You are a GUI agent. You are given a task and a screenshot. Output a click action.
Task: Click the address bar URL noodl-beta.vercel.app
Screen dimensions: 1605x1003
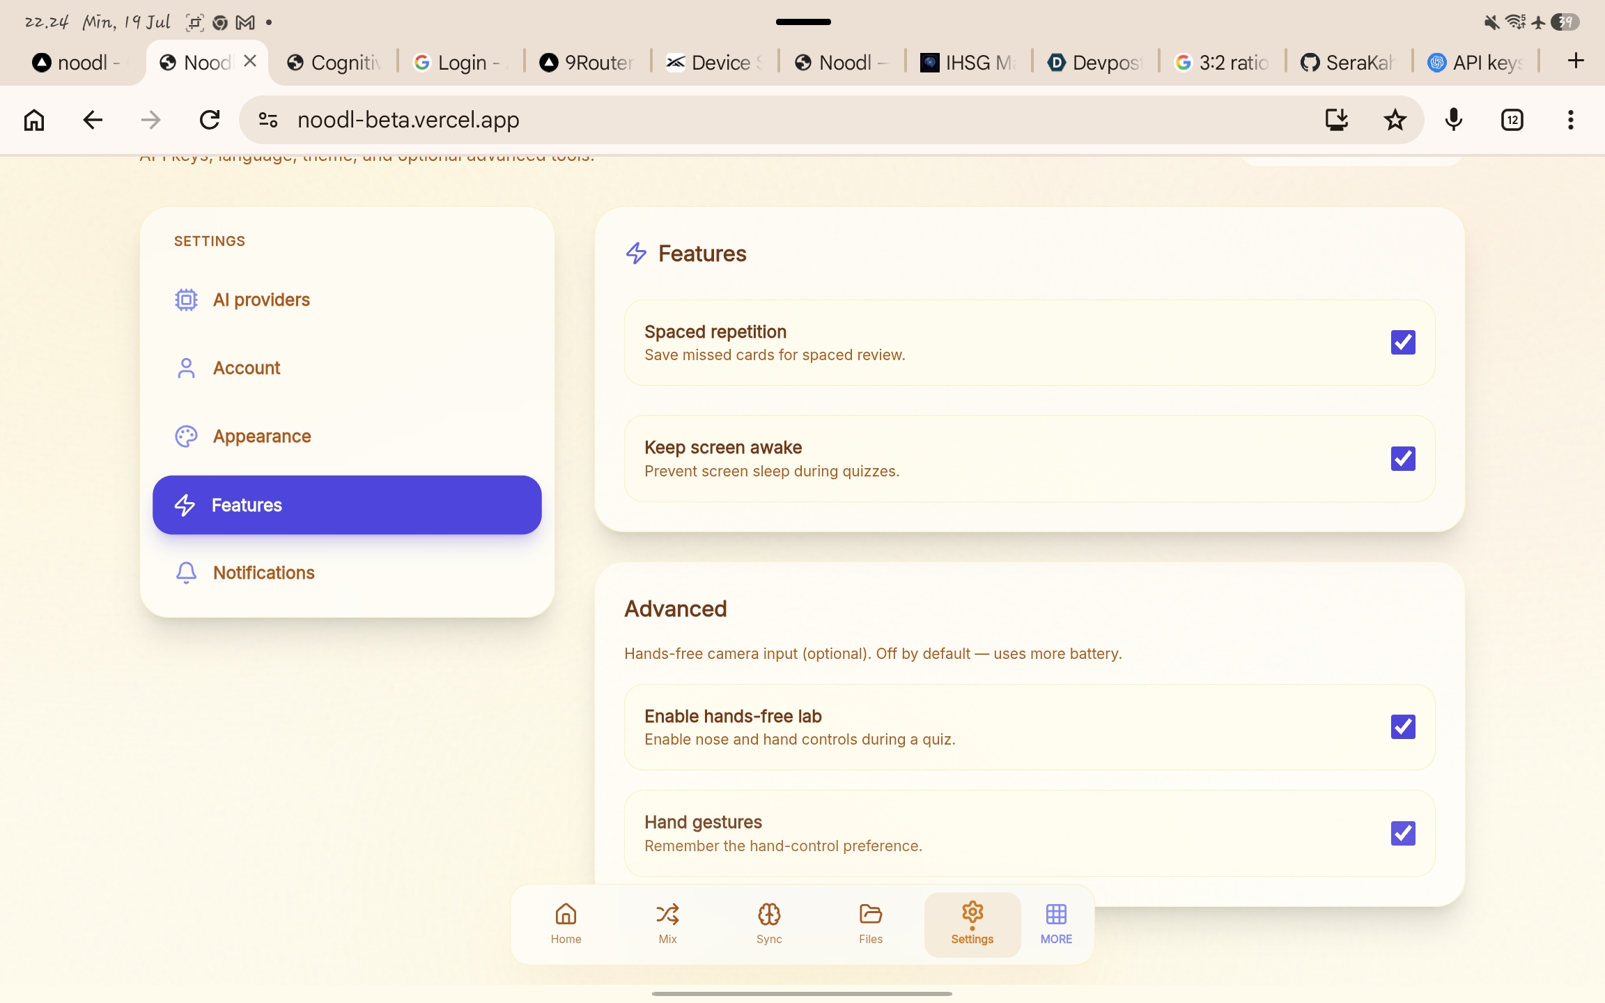pos(408,120)
